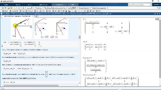Navigate to bh_robX_main folder
This screenshot has width=161, height=90.
84,8
